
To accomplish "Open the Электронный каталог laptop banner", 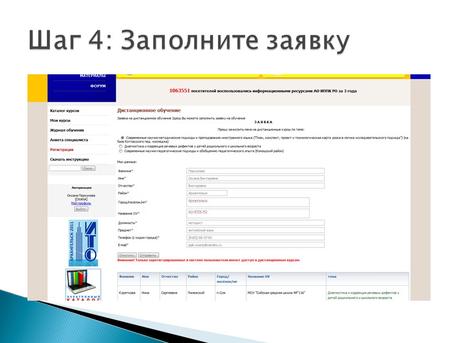I will tap(83, 285).
